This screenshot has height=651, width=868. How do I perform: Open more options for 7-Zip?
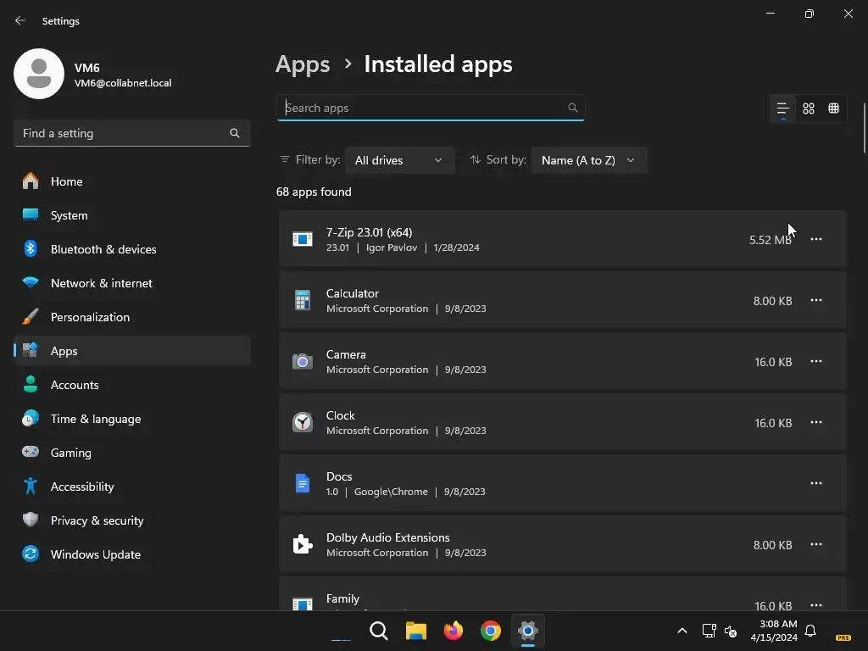pos(816,239)
